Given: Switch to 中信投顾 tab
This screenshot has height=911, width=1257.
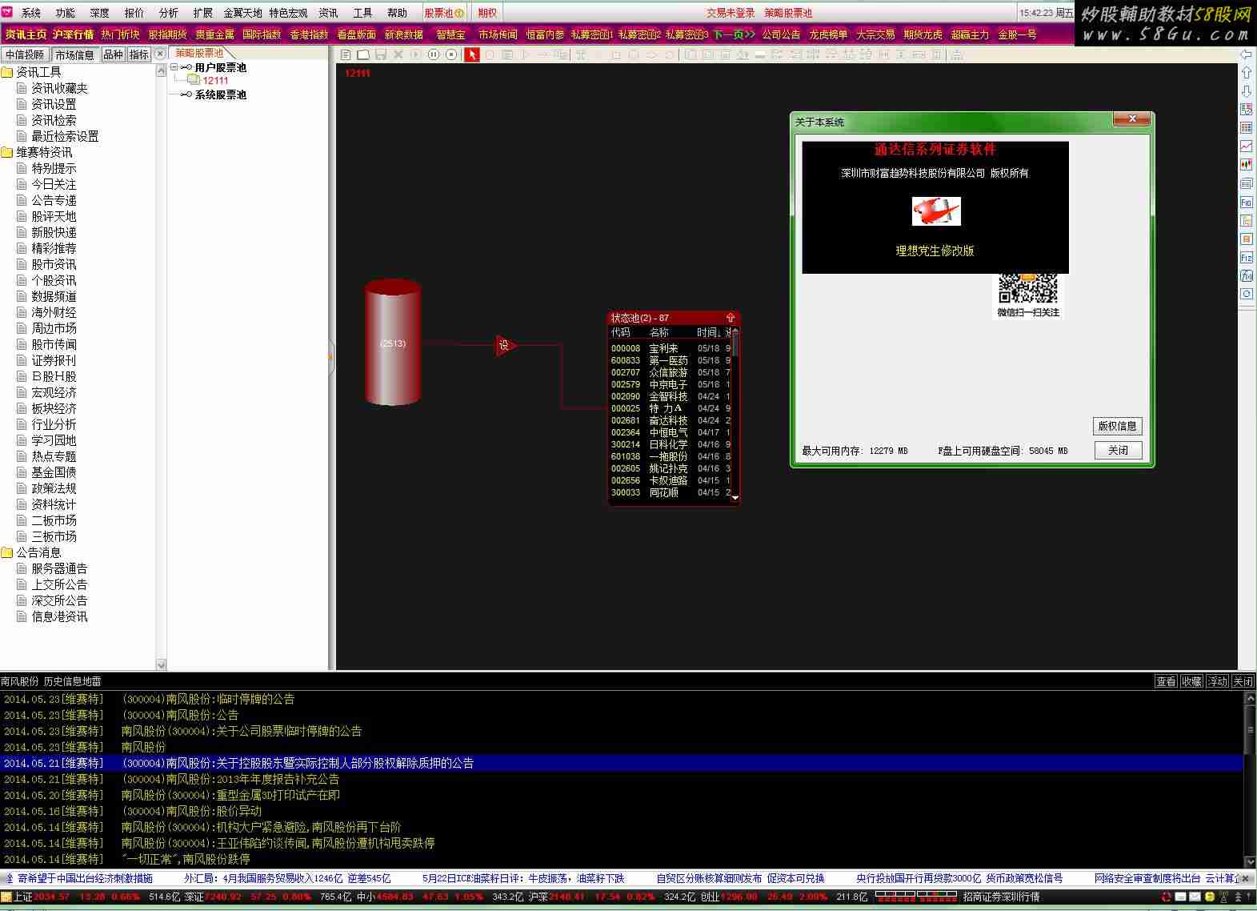Looking at the screenshot, I should 25,54.
